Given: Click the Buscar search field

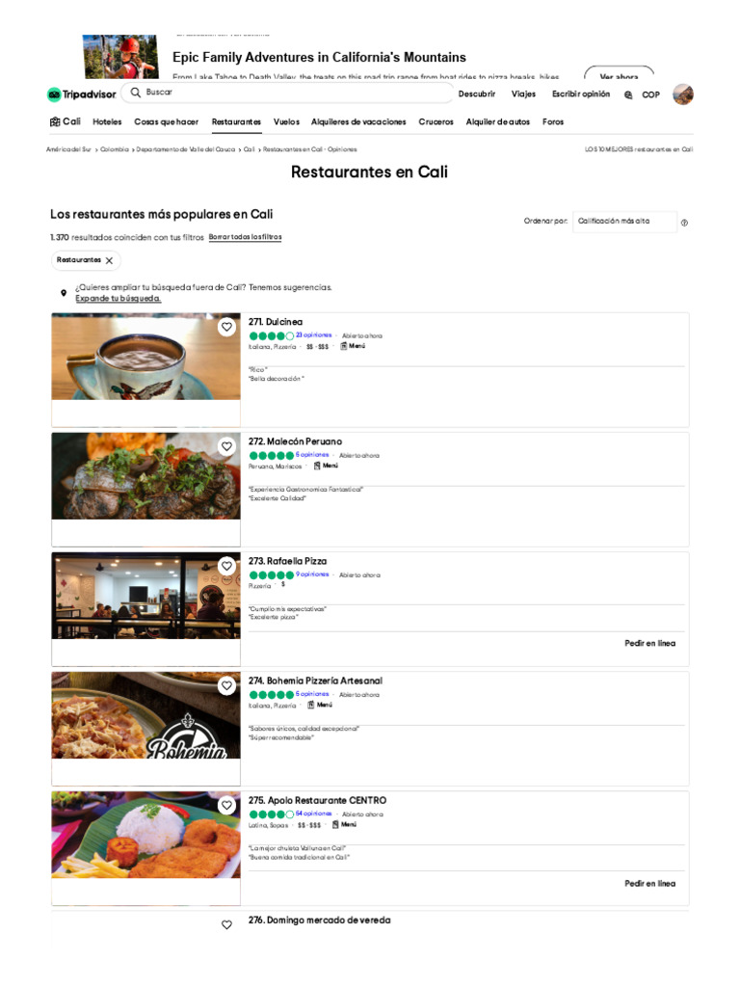Looking at the screenshot, I should [x=287, y=93].
